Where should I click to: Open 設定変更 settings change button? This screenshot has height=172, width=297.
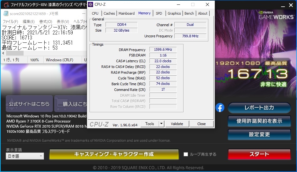tap(259, 134)
